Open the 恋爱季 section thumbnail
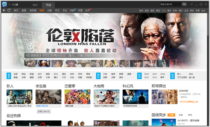This screenshot has height=127, width=210. pos(77,97)
